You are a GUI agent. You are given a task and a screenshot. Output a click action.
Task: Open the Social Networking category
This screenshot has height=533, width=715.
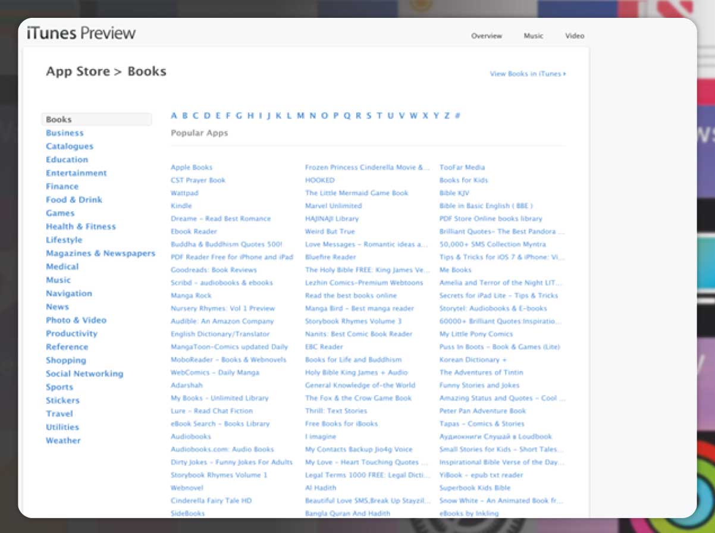pyautogui.click(x=84, y=374)
